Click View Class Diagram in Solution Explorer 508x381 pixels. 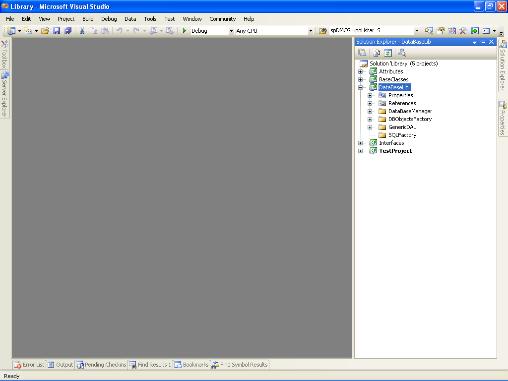click(x=402, y=53)
